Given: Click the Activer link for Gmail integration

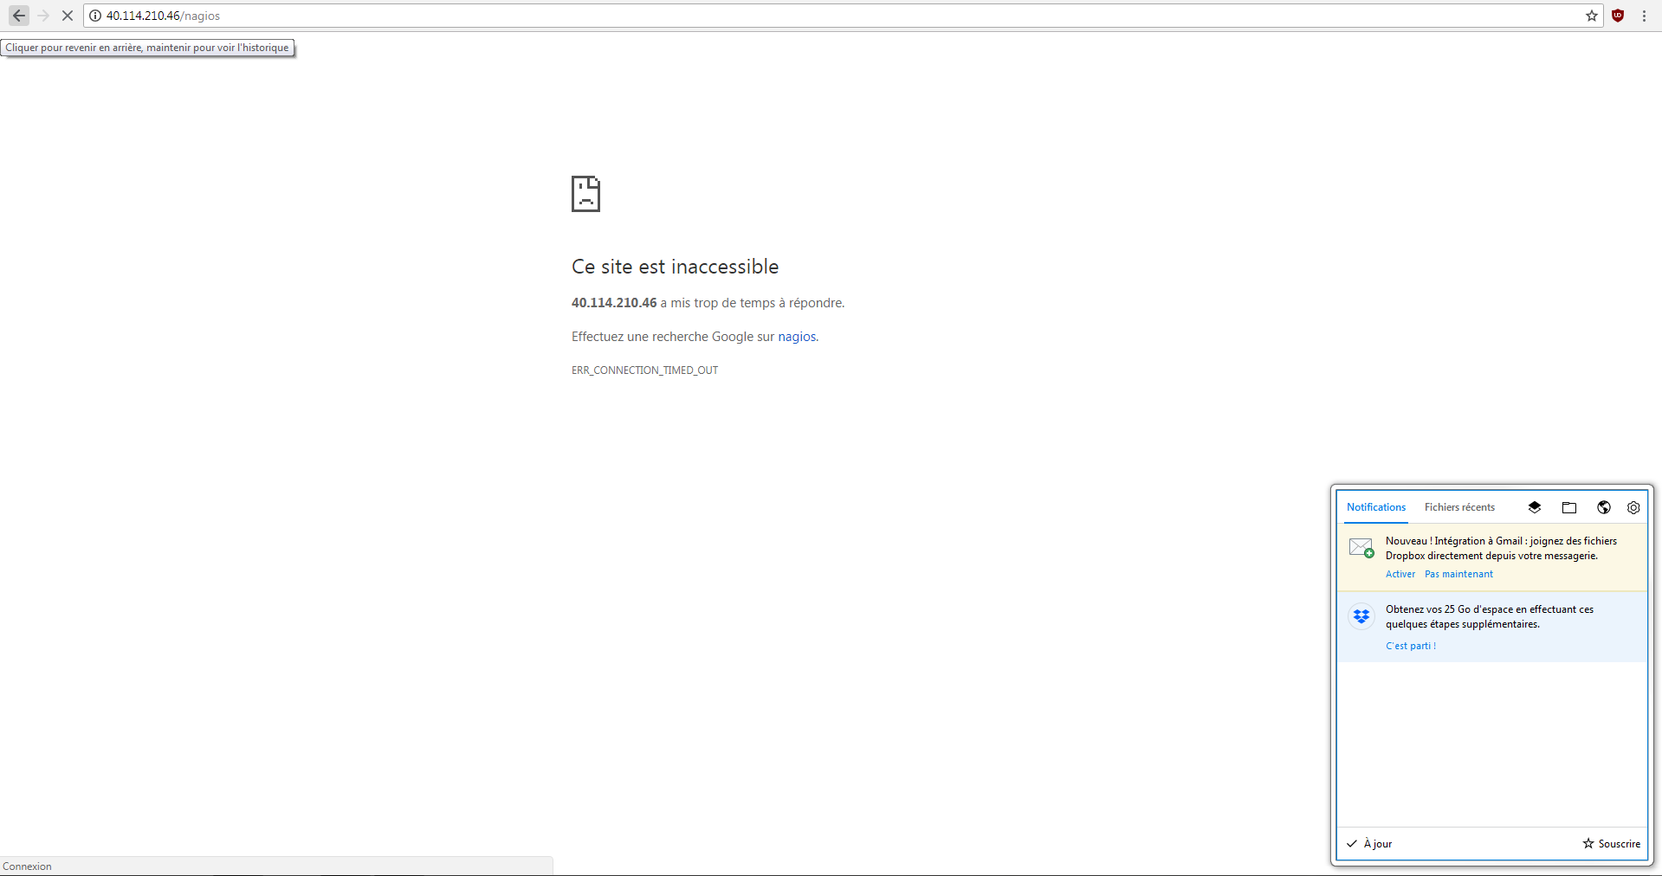Looking at the screenshot, I should pos(1400,574).
